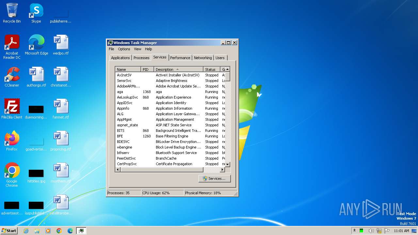The width and height of the screenshot is (418, 235).
Task: Select the BFE Base Filtering Engine row
Action: point(170,136)
